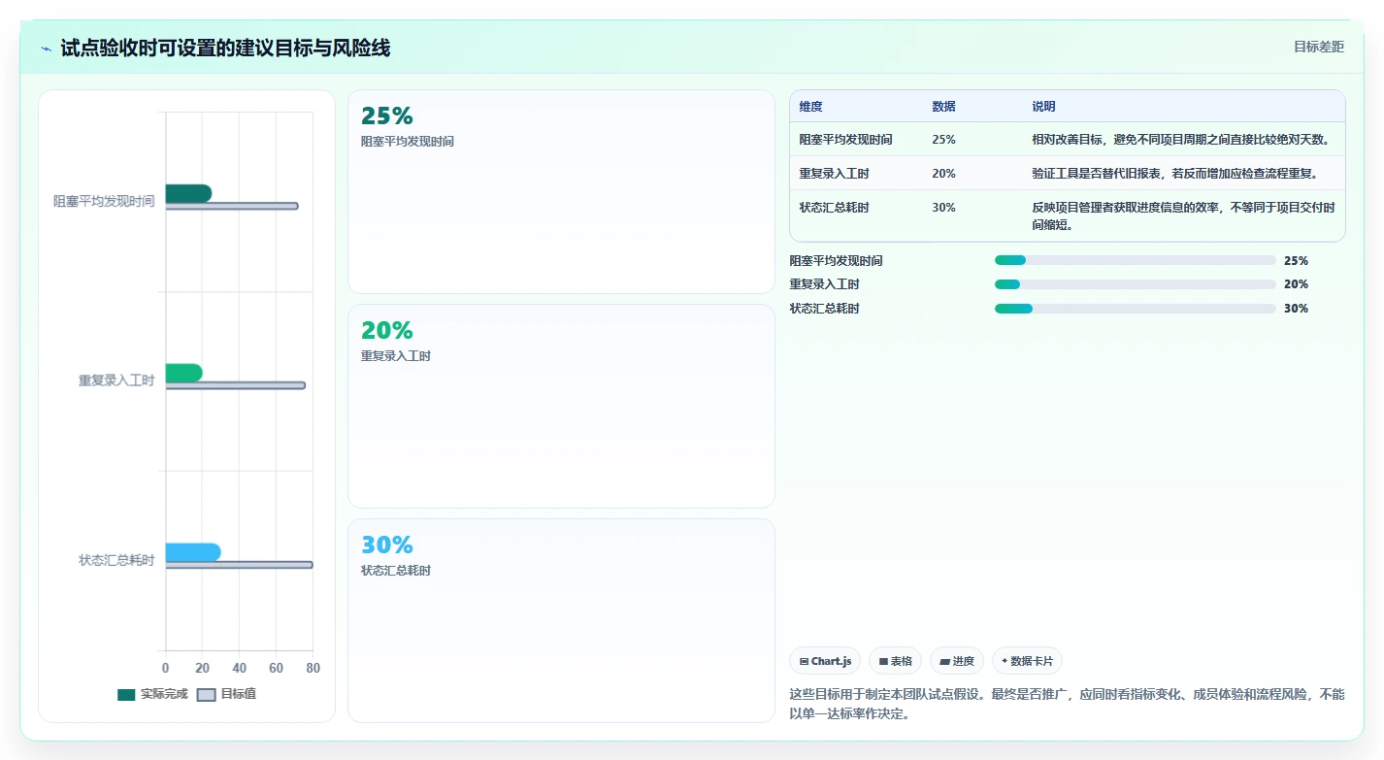Click the 30% card value
This screenshot has width=1384, height=760.
point(387,545)
